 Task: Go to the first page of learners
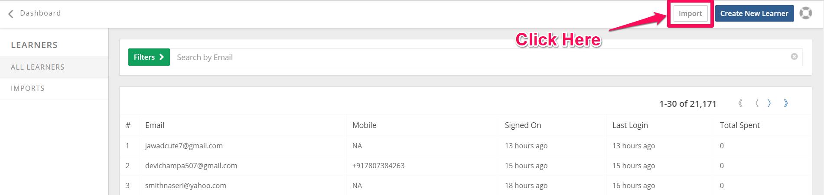point(740,103)
